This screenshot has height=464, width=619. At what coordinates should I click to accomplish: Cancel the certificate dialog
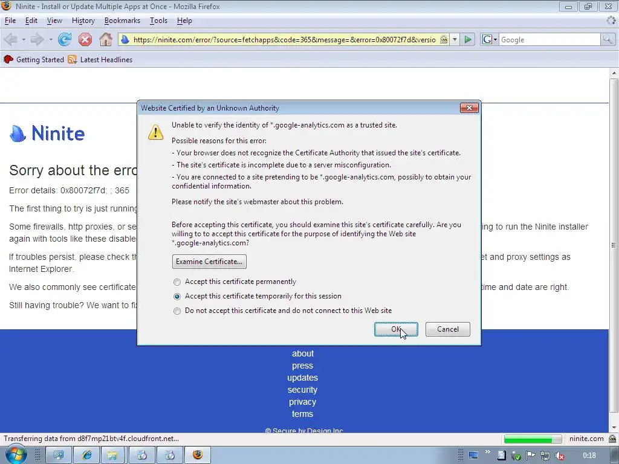click(448, 329)
